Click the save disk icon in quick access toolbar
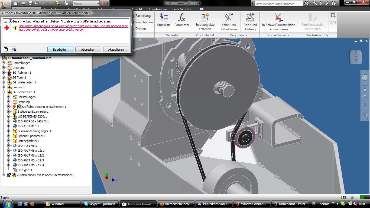Viewport: 370px width, 208px height. [x=30, y=3]
